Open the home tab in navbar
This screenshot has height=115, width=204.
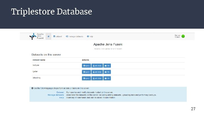tap(48, 36)
